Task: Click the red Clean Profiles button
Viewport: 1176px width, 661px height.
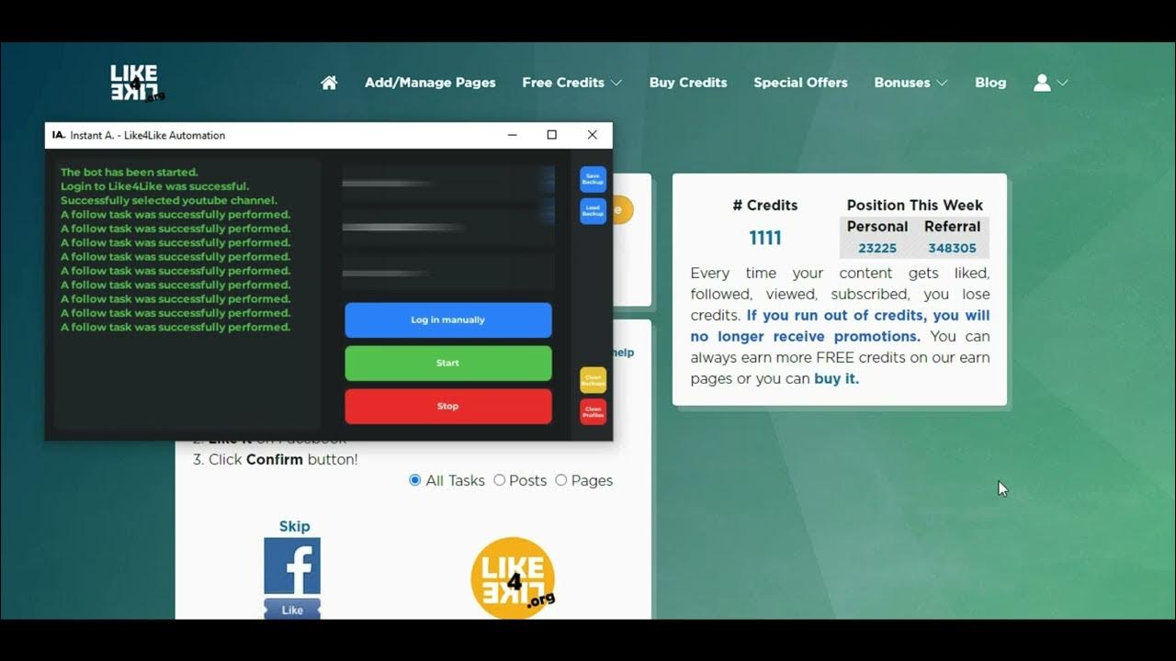Action: [593, 411]
